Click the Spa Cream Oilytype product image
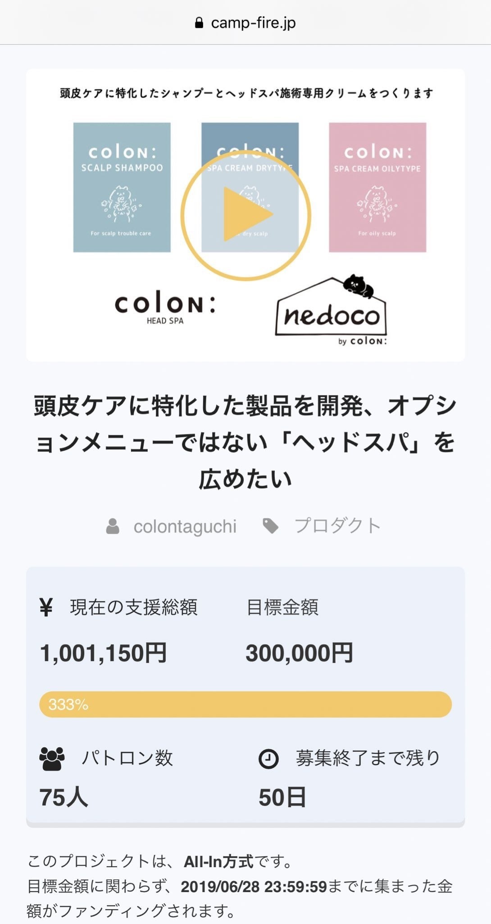 click(377, 187)
